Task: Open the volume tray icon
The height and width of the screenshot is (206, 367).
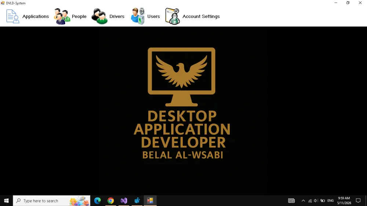Action: 316,201
